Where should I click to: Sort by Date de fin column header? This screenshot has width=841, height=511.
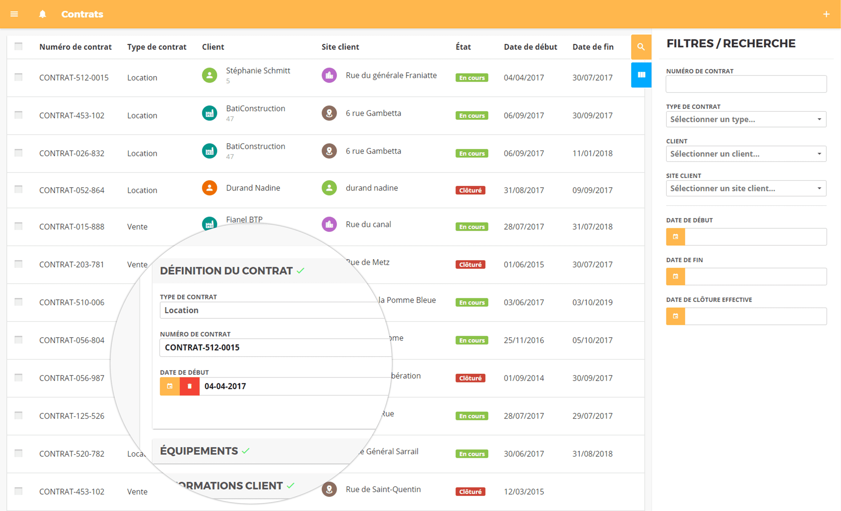593,47
